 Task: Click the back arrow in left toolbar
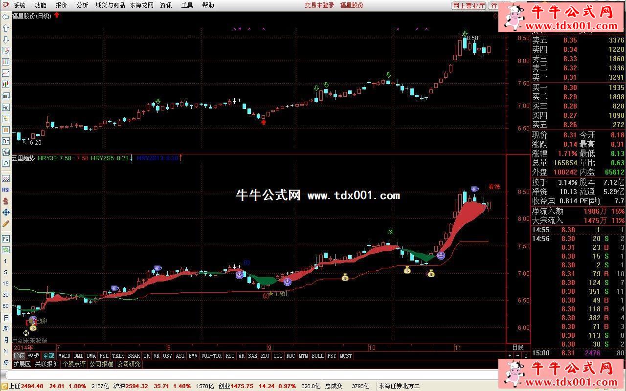[x=6, y=17]
